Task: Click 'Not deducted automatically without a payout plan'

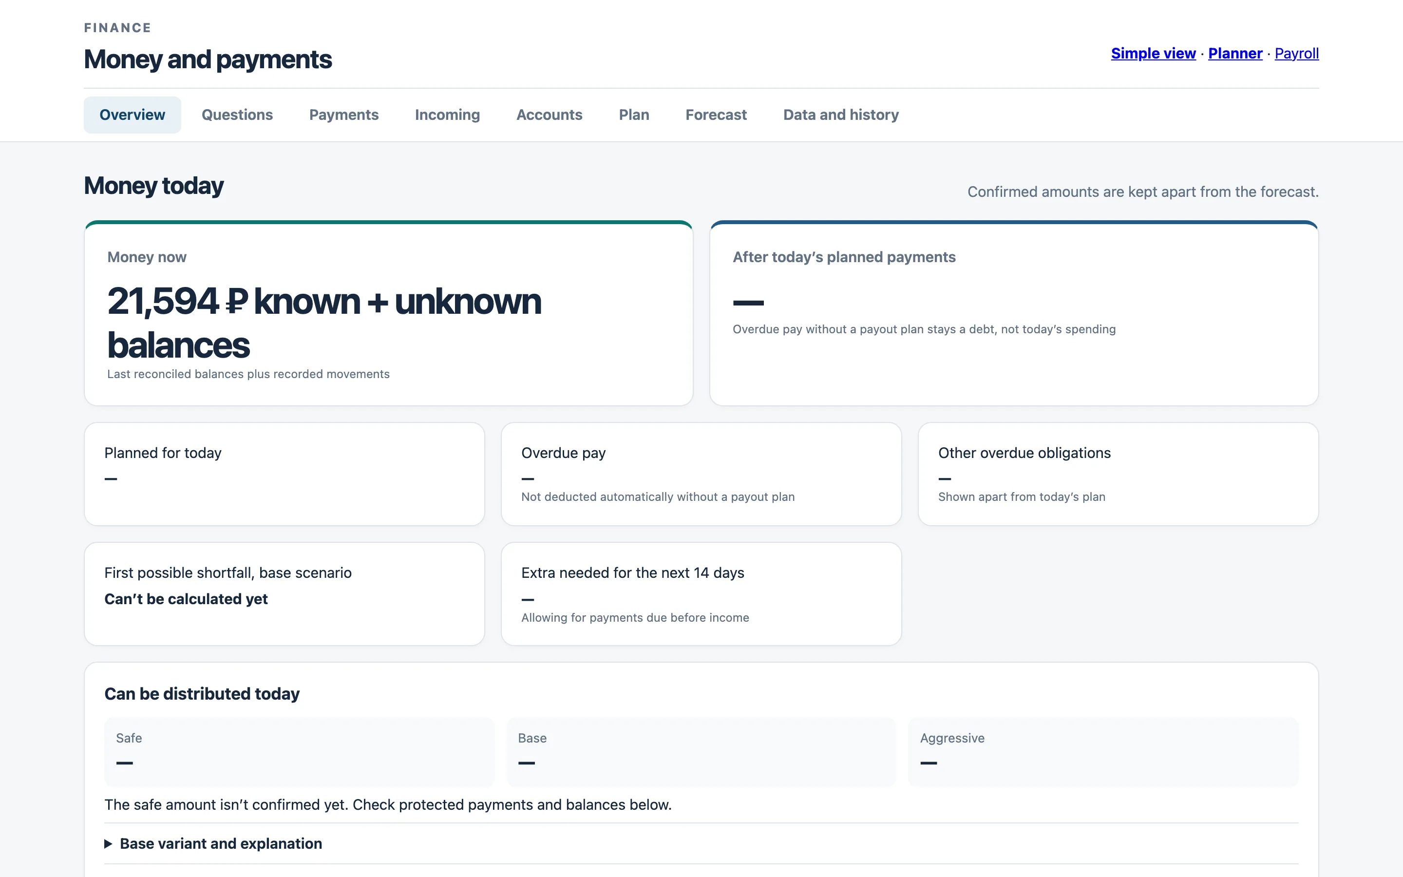Action: [658, 497]
